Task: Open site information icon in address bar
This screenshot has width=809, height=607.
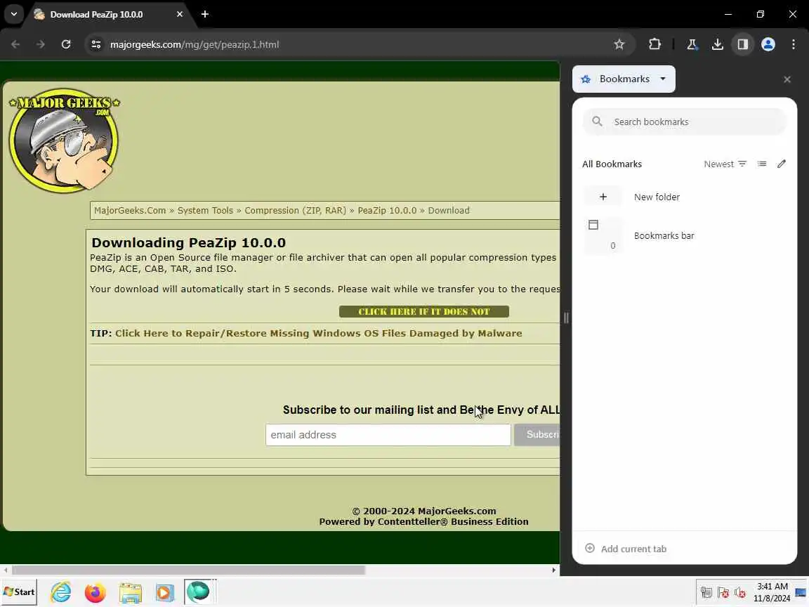Action: (96, 44)
